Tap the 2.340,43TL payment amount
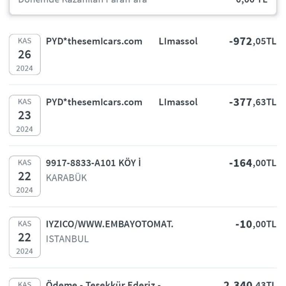Image resolution: width=286 pixels, height=286 pixels. [250, 283]
